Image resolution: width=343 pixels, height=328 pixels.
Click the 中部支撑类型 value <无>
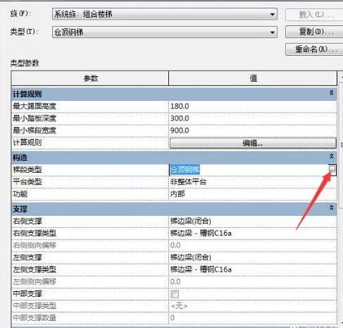[x=180, y=306]
